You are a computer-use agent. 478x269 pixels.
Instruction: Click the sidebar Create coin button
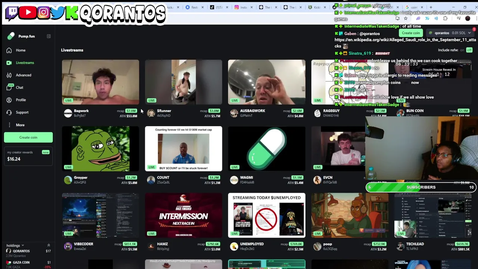pyautogui.click(x=28, y=137)
